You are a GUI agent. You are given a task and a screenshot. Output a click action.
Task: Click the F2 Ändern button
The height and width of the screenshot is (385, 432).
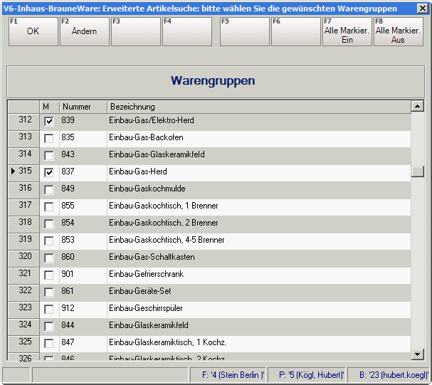(84, 31)
